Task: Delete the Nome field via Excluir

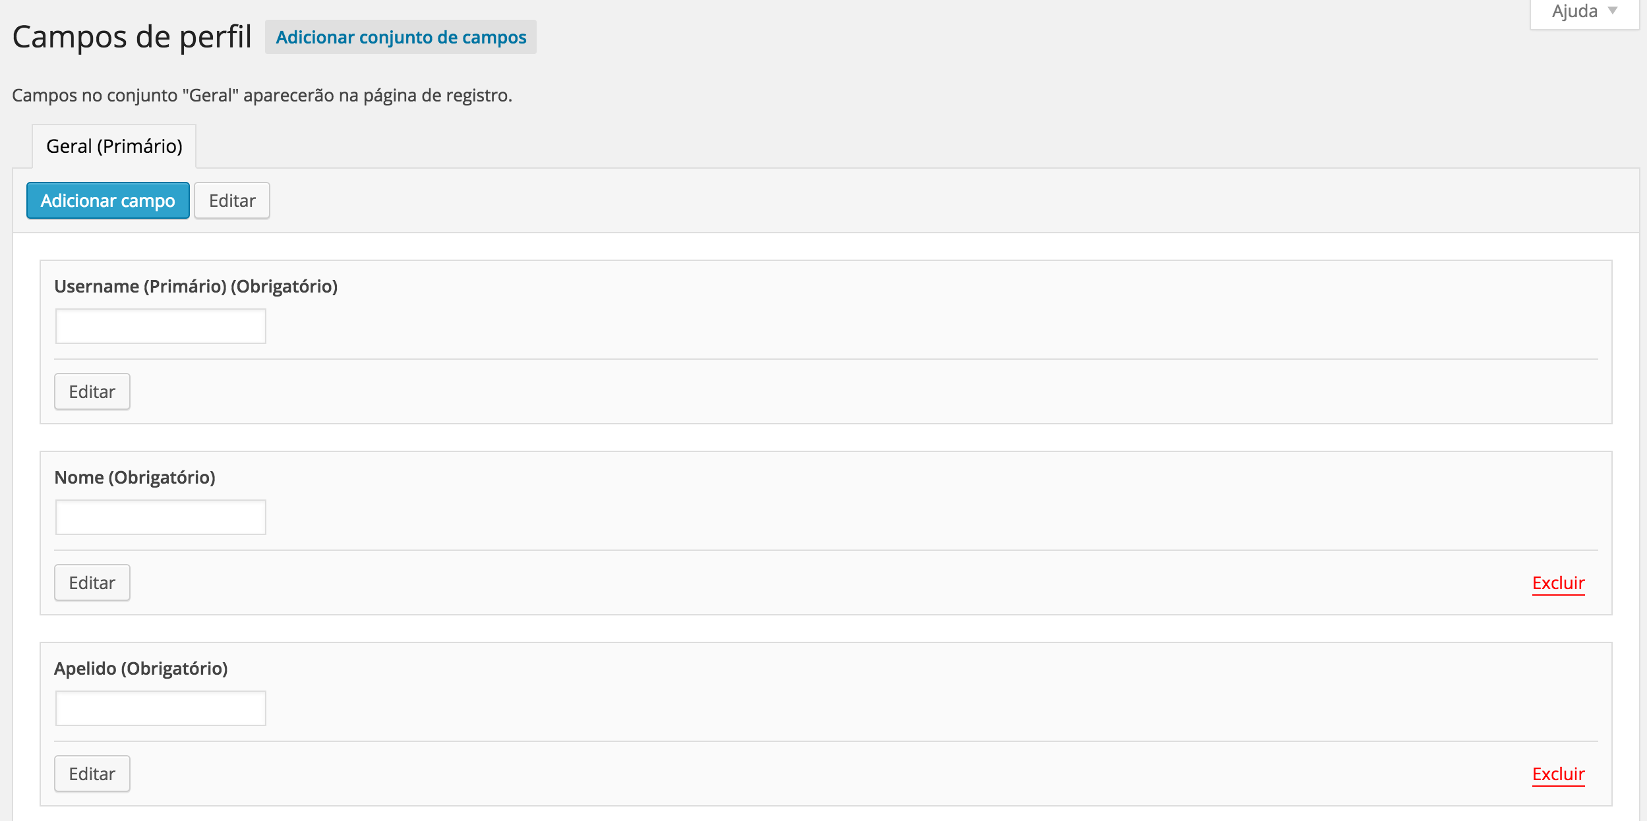Action: click(1558, 583)
